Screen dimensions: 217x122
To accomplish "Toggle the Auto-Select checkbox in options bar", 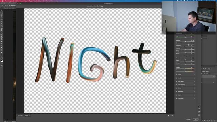I will pos(10,5).
